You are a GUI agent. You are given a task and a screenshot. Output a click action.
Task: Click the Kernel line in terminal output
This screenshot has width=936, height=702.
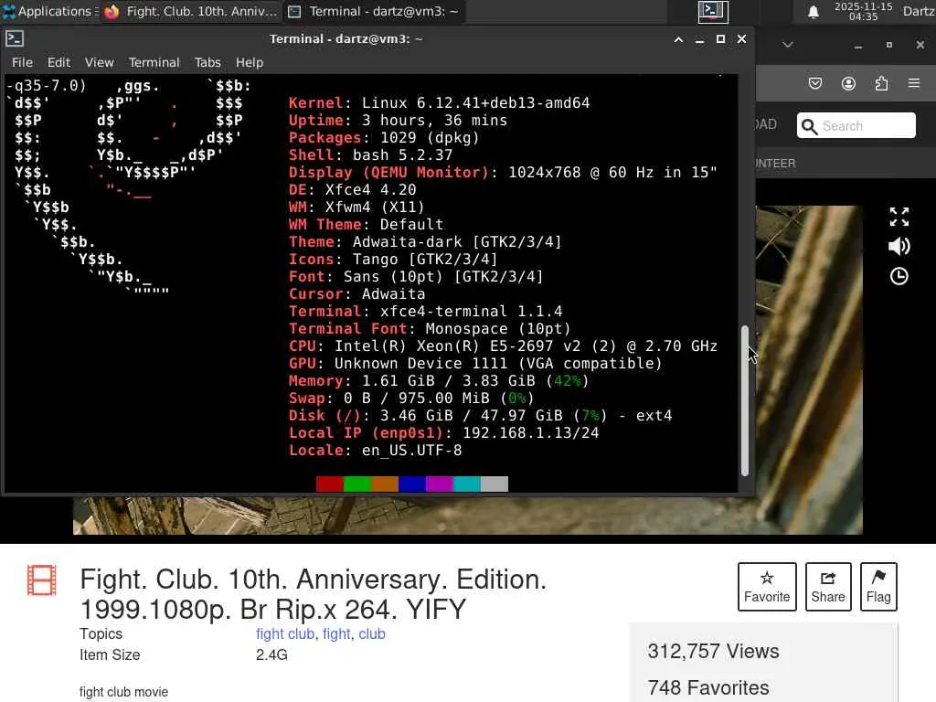click(440, 102)
